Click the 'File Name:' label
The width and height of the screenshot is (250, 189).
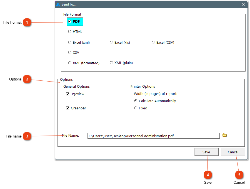tap(70, 136)
